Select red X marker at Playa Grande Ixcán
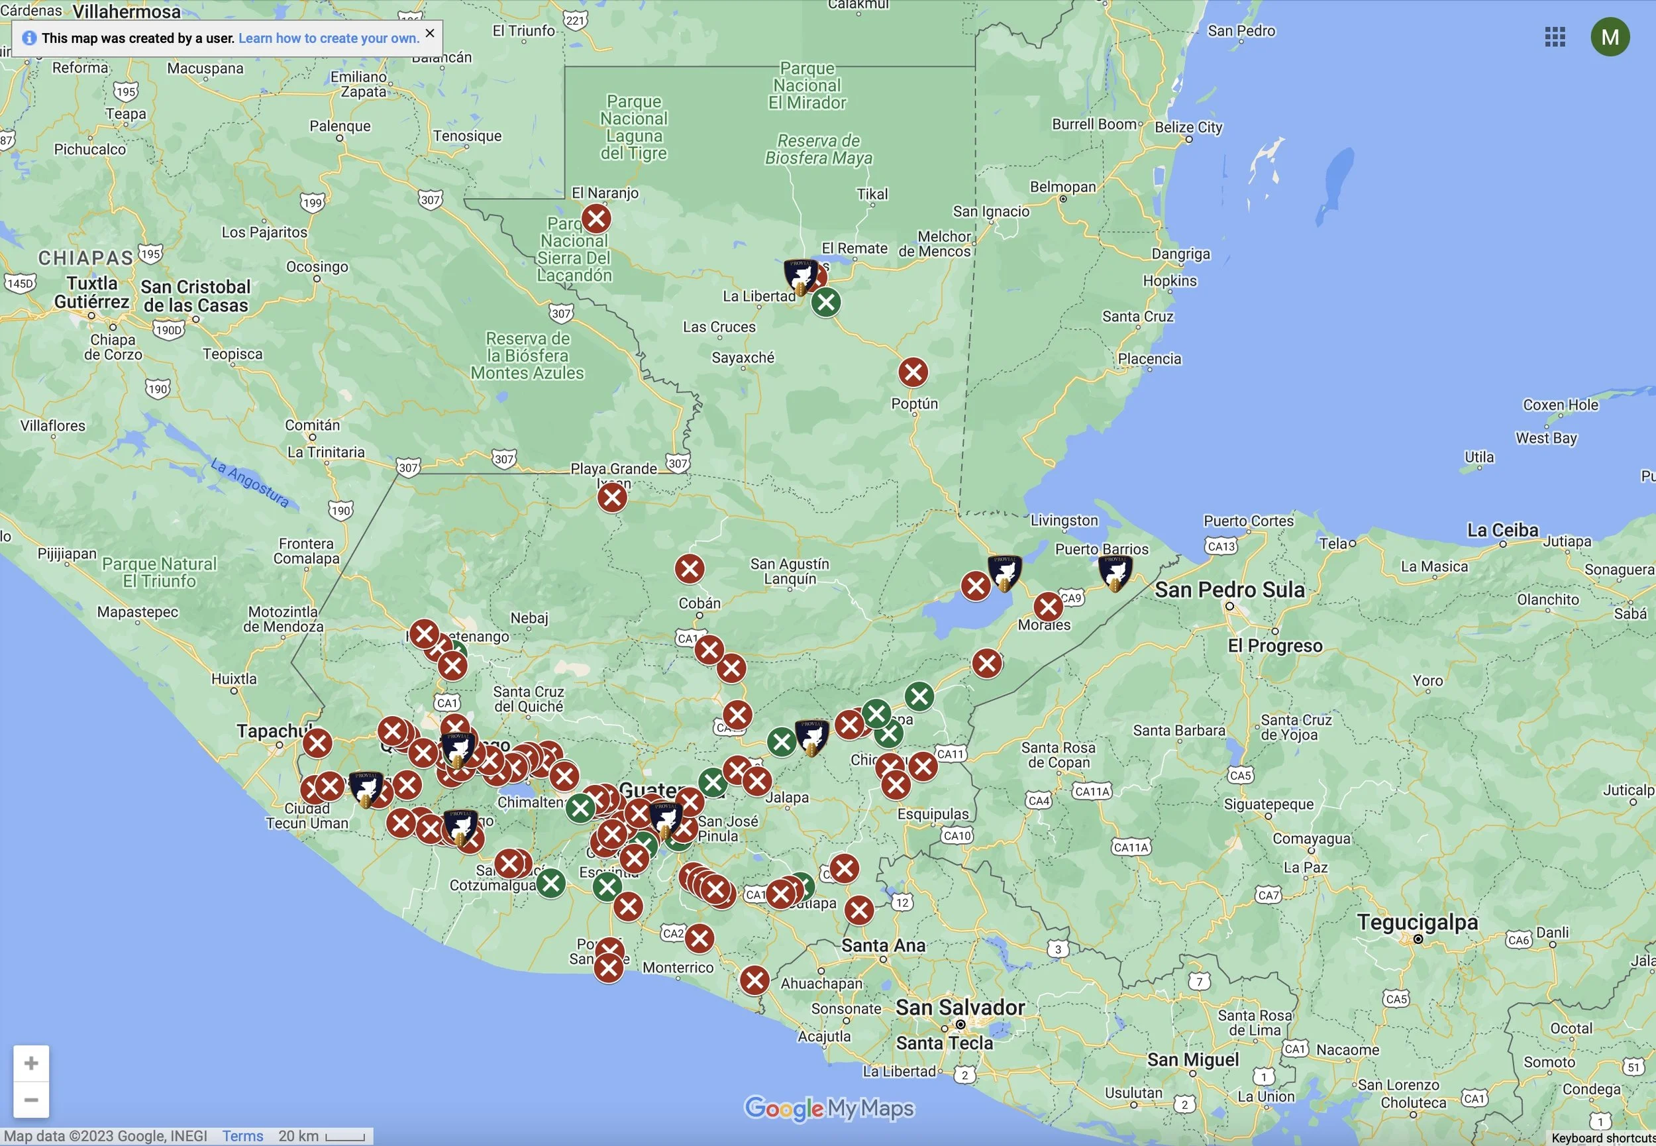This screenshot has height=1146, width=1656. point(611,497)
